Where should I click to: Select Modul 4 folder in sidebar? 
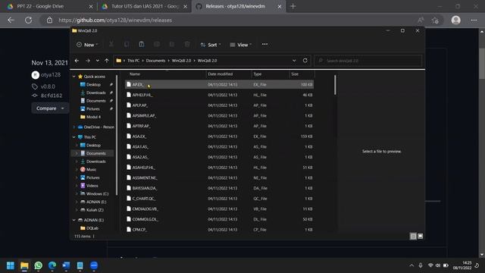(x=93, y=117)
